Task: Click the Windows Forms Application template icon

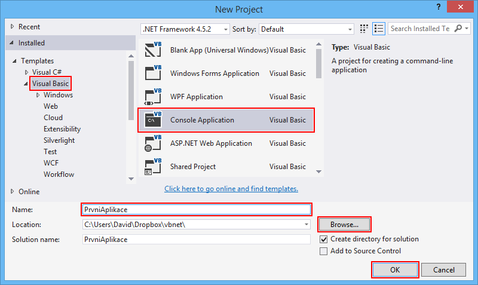Action: pyautogui.click(x=153, y=73)
